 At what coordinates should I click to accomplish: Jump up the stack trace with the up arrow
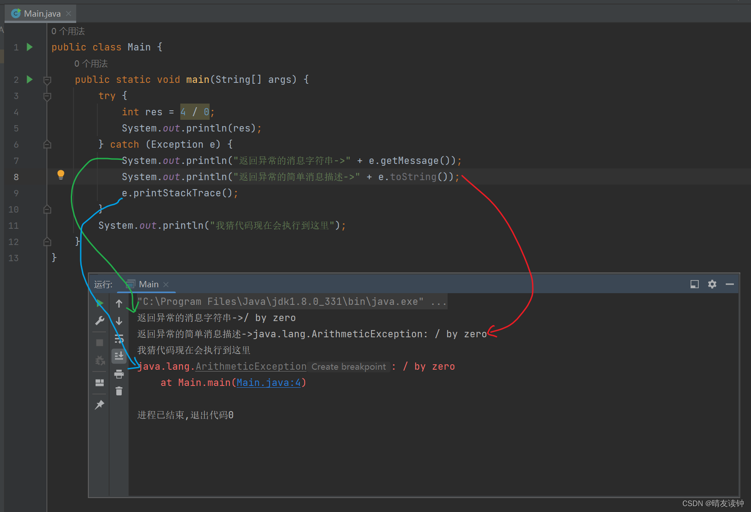click(119, 303)
